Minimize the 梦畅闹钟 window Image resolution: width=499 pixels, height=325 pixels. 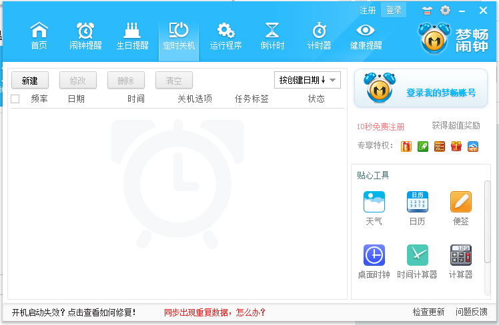(x=462, y=11)
